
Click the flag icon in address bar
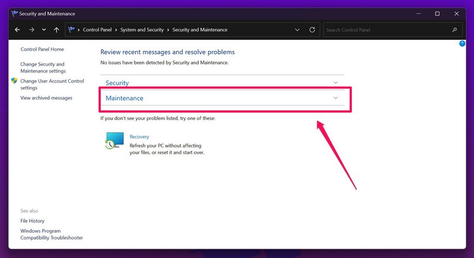coord(72,30)
